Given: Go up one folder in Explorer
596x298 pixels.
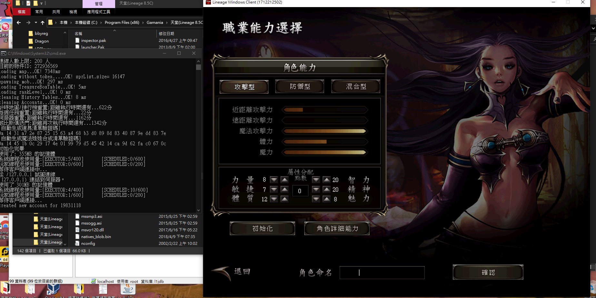Looking at the screenshot, I should (43, 23).
